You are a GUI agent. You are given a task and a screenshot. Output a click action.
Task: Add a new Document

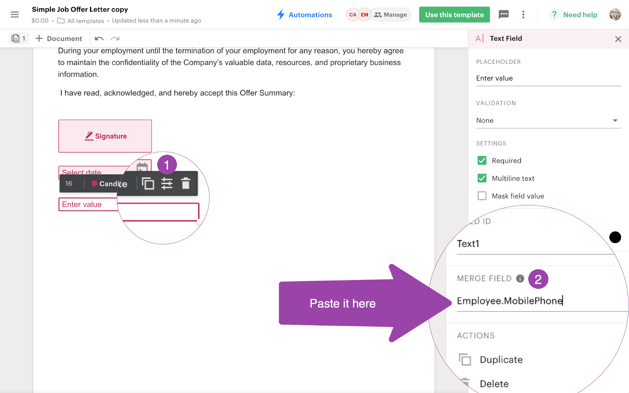[x=59, y=38]
